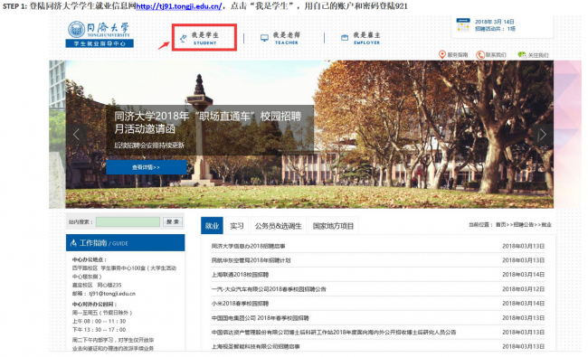Click the 工作指南 / GUIDE header
Screen dimensions: 588x357
[x=125, y=243]
